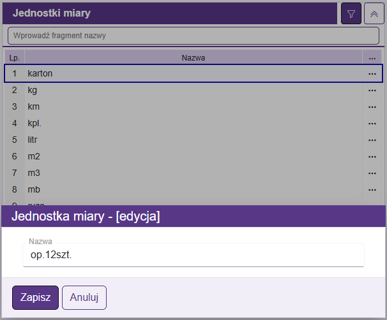
Task: Click the column header three-dot menu
Action: (372, 58)
